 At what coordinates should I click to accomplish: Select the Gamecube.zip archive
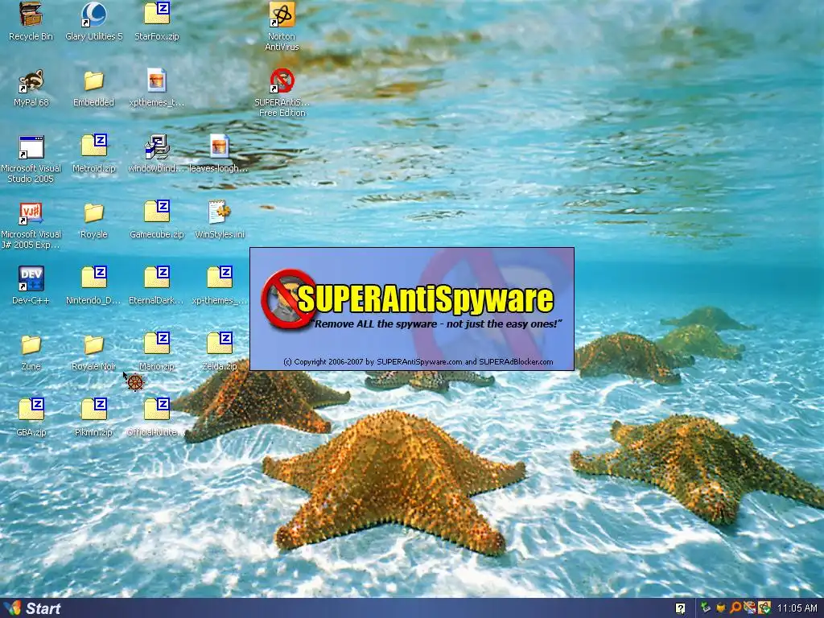[157, 220]
